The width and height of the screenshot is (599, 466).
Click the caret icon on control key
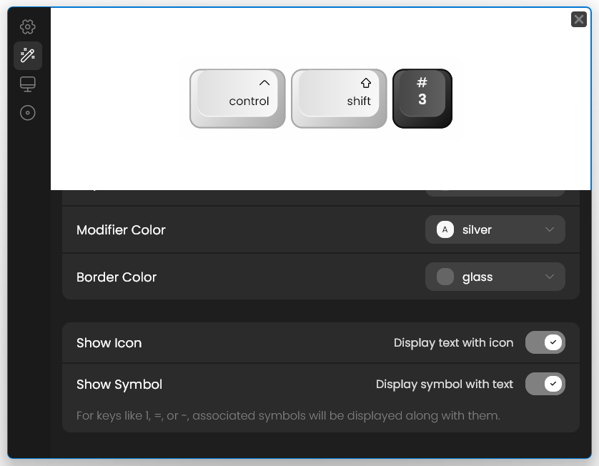pyautogui.click(x=264, y=82)
